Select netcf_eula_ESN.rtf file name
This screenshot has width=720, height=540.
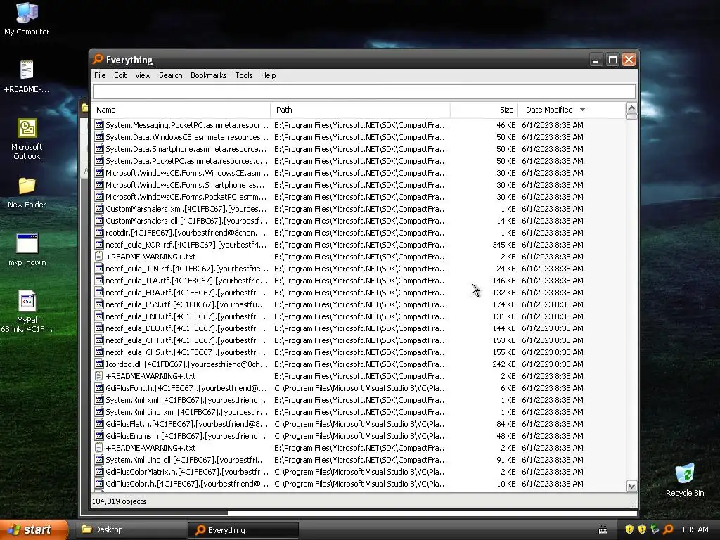point(186,304)
